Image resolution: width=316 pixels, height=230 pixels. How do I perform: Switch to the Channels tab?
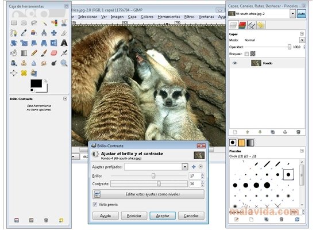tap(242, 25)
